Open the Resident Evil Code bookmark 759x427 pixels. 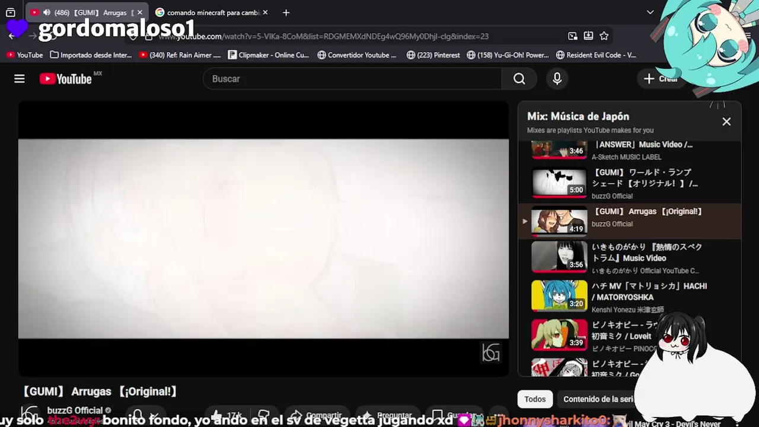[597, 55]
